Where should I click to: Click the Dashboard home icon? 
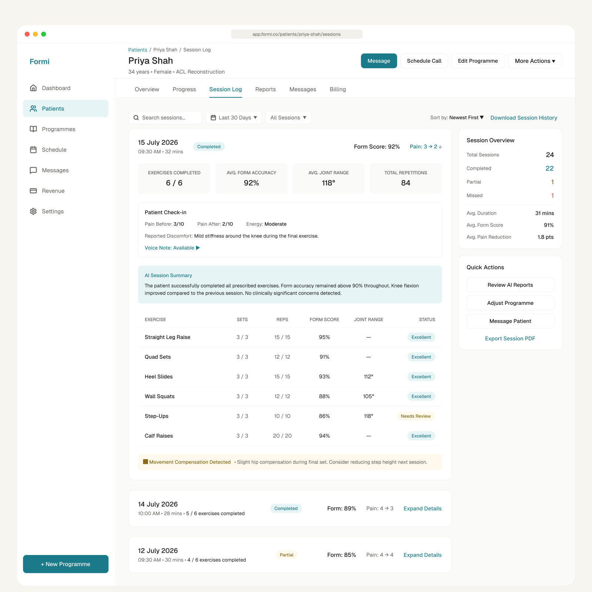click(33, 88)
